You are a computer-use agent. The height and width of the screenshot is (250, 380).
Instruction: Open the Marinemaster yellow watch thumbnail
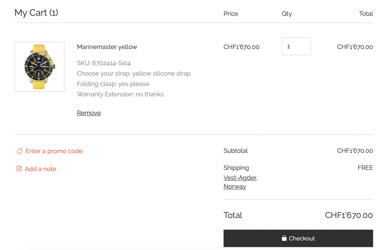[39, 67]
